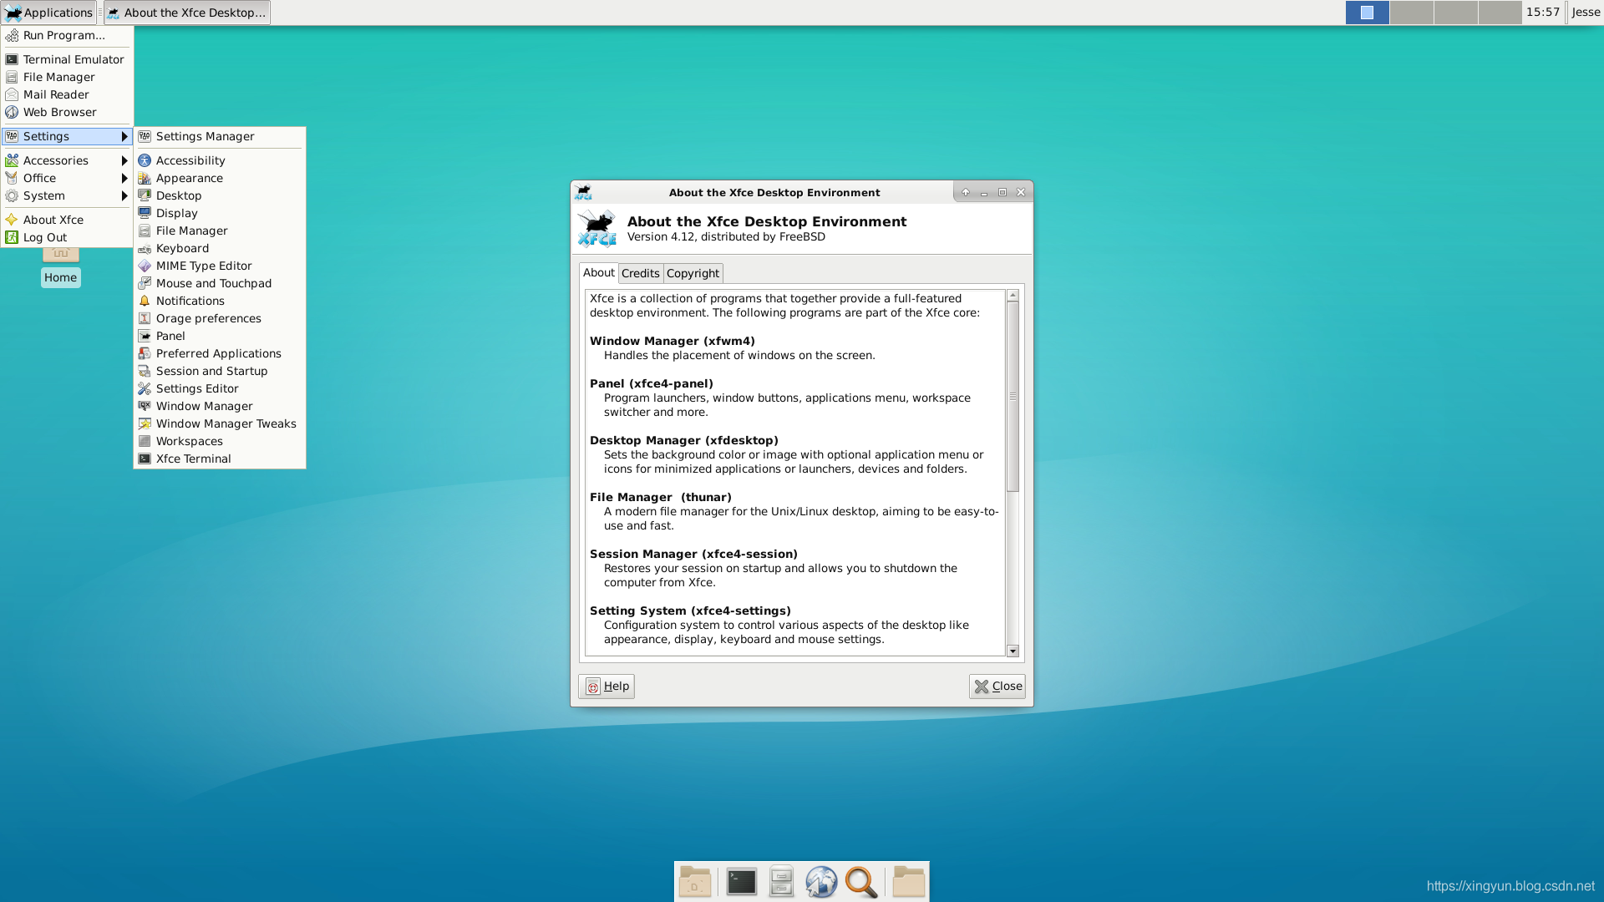Open the leftmost folder icon in the dock
1604x902 pixels.
pyautogui.click(x=694, y=881)
